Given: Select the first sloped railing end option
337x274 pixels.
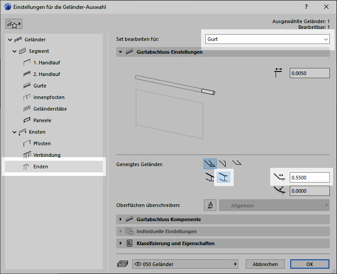Looking at the screenshot, I should [x=210, y=164].
